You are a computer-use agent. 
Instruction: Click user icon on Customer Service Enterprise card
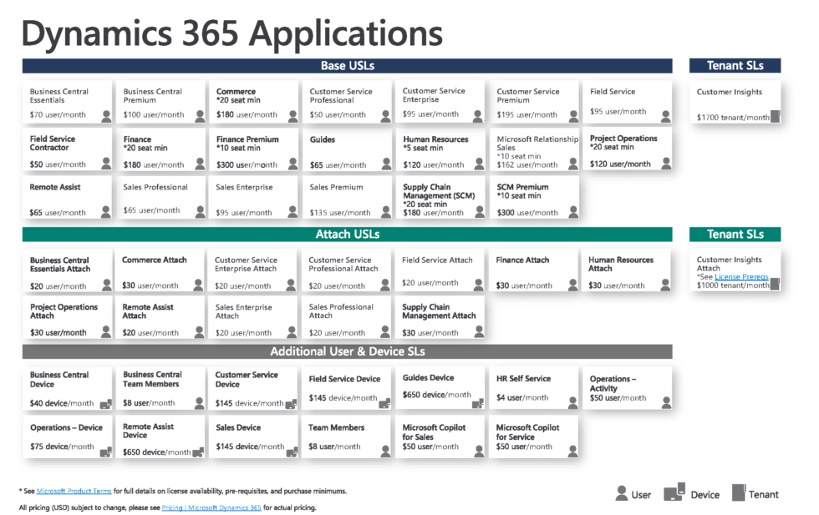point(478,116)
